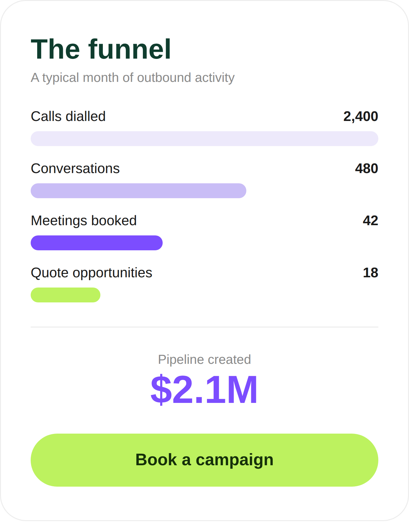Click the Meetings booked purple bar
This screenshot has width=409, height=522.
97,243
